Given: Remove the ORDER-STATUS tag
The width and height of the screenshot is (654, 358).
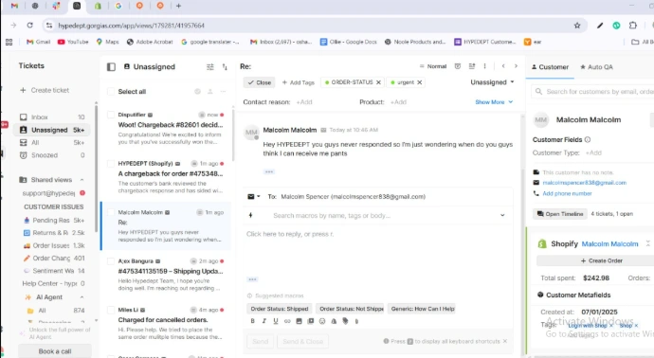Looking at the screenshot, I should pyautogui.click(x=378, y=82).
